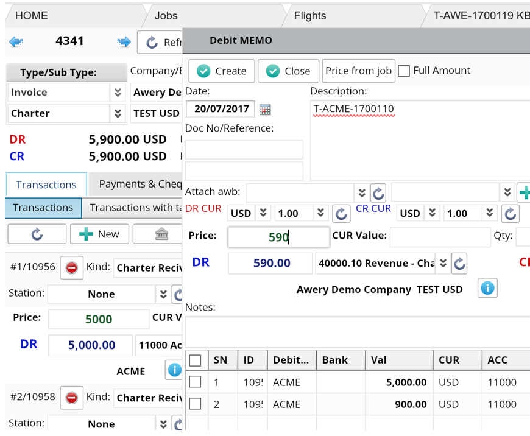Open the Flights breadcrumb tab
530x436 pixels.
click(309, 16)
